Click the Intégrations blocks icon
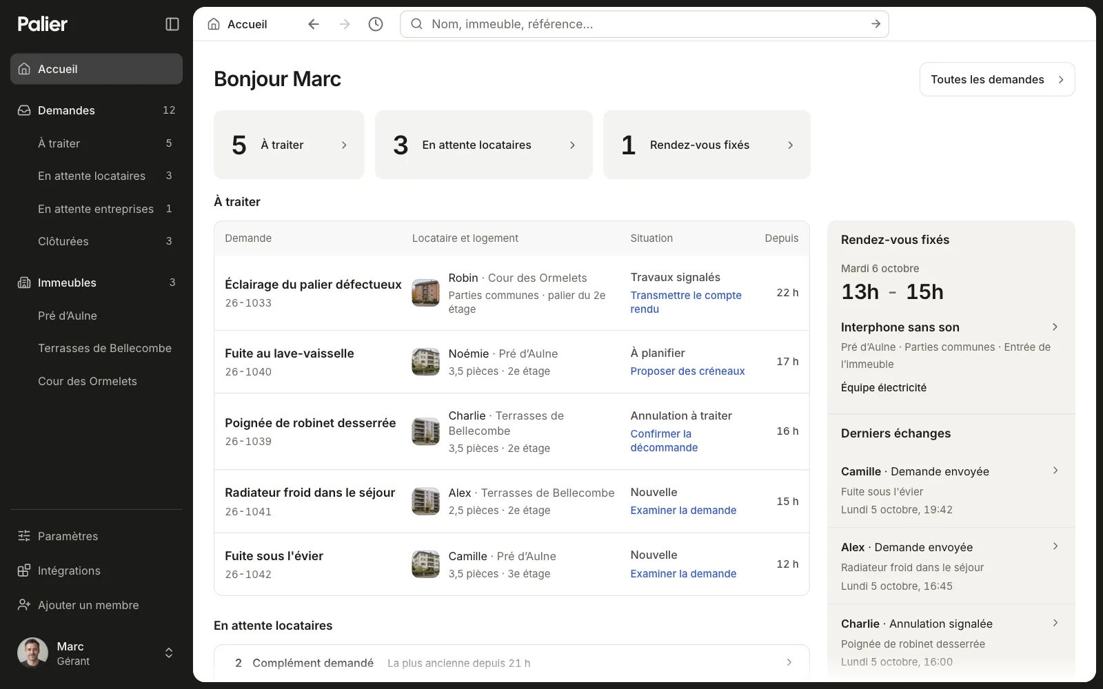Screen dimensions: 1103x689 point(24,570)
